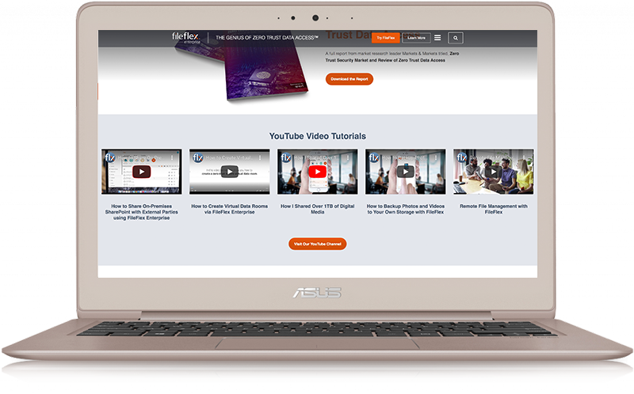Click caption Remote File Management with FileFlex
Image resolution: width=634 pixels, height=394 pixels.
pos(493,209)
